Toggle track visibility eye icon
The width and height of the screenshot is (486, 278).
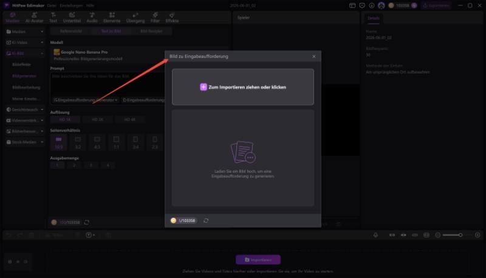coord(18,262)
